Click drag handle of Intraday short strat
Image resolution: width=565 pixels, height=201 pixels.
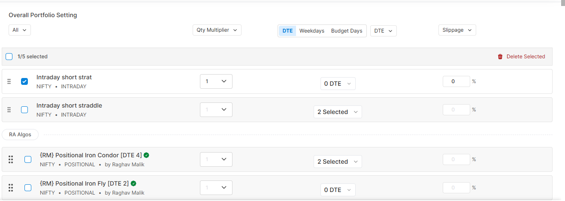point(9,81)
